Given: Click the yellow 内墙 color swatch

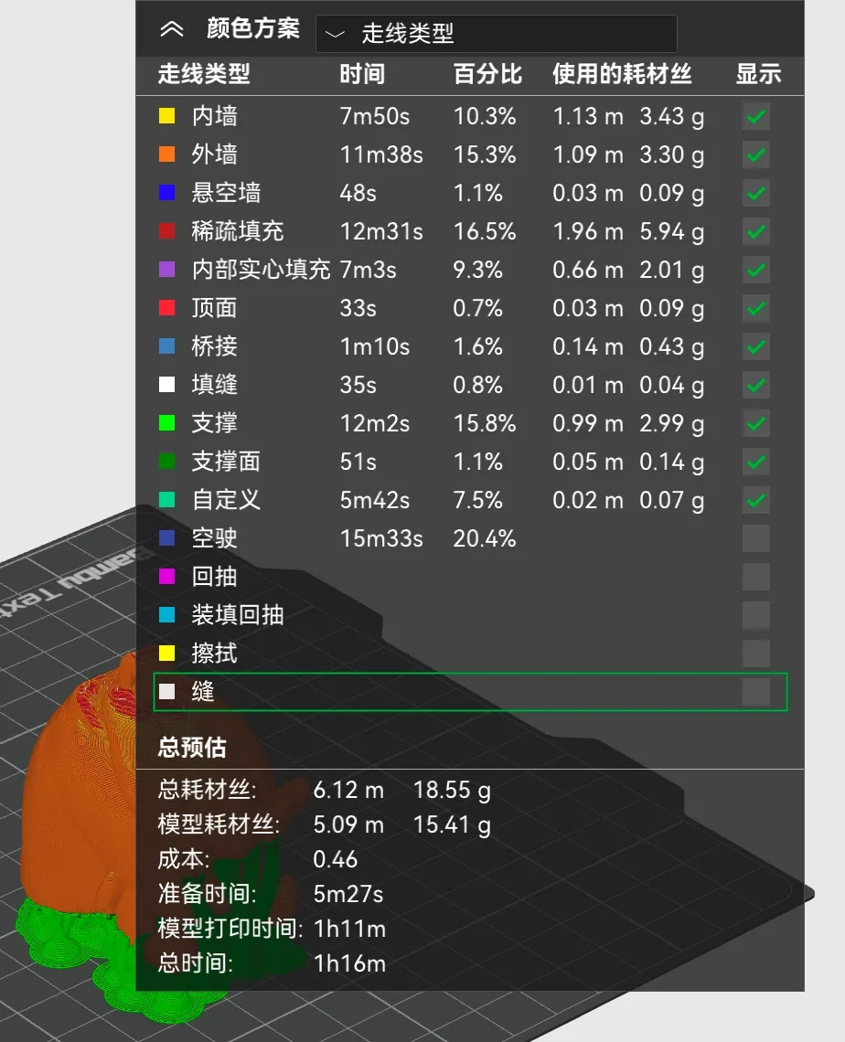Looking at the screenshot, I should (166, 116).
